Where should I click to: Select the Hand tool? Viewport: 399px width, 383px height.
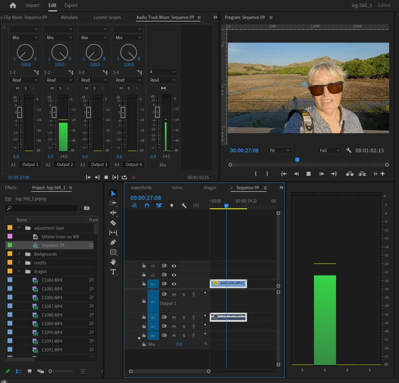tap(113, 262)
